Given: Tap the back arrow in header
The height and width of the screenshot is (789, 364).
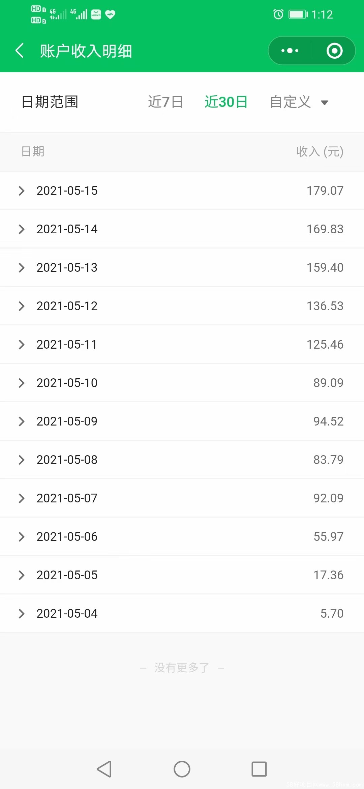Looking at the screenshot, I should tap(20, 51).
